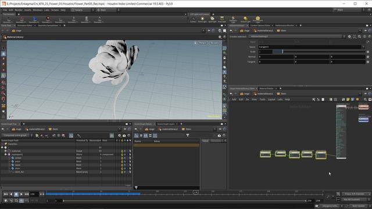The height and width of the screenshot is (209, 372).
Task: Select the leftmost yellow-outlined network node
Action: pos(265,154)
